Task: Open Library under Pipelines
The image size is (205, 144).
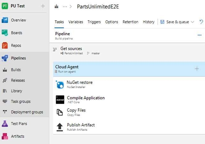Action: pos(17,91)
